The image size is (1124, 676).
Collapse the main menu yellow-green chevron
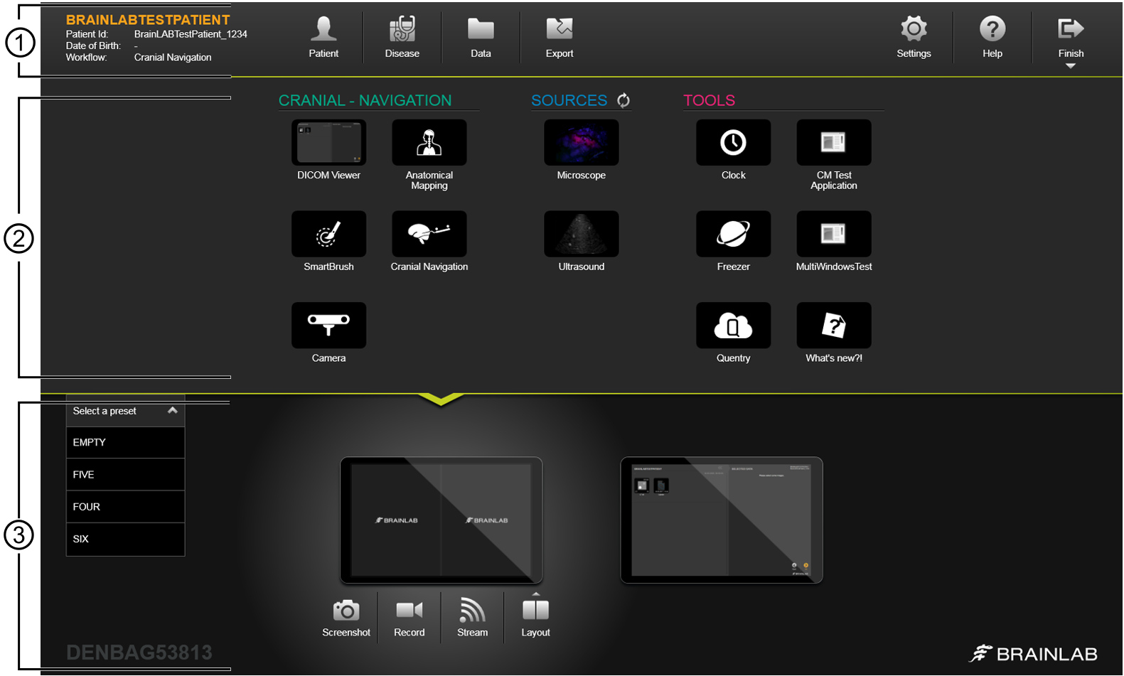(441, 399)
